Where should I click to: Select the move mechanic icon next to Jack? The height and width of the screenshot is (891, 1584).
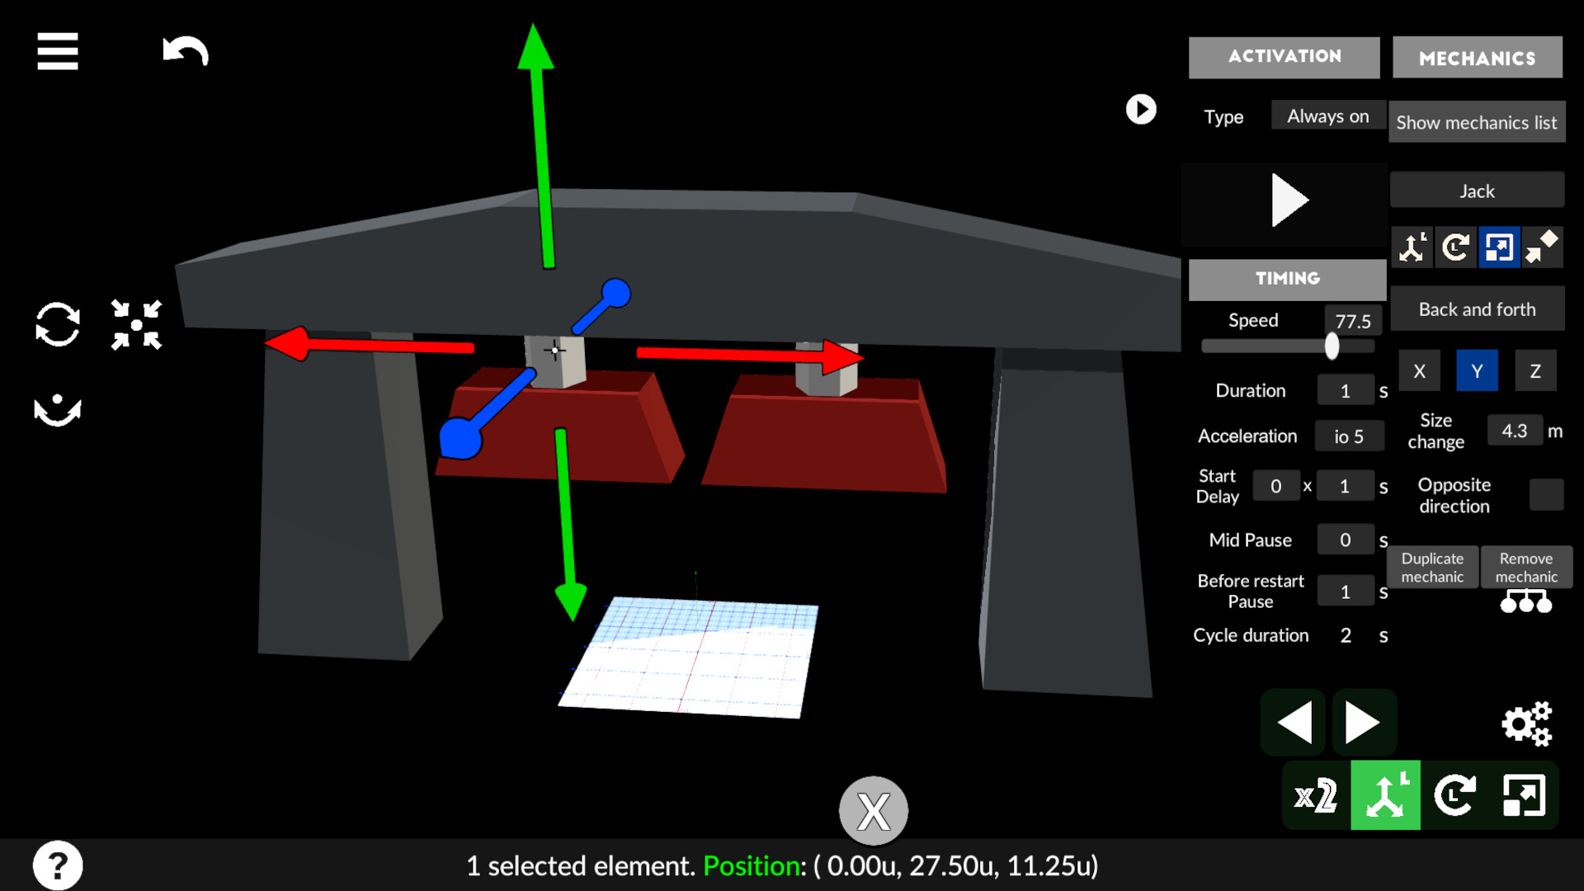click(x=1412, y=247)
